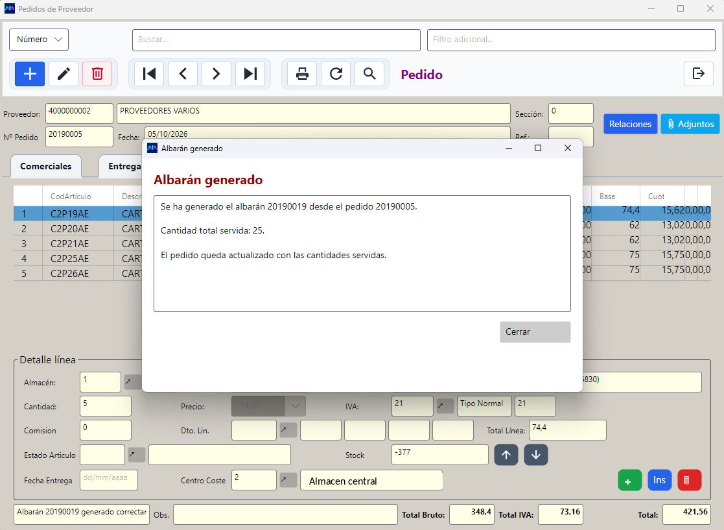The width and height of the screenshot is (724, 530).
Task: Select row 3 article C2P21AE
Action: pos(70,243)
